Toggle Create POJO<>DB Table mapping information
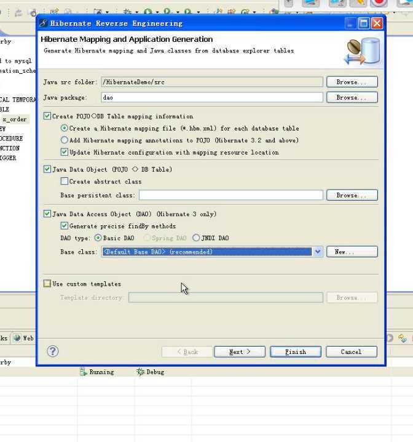Image resolution: width=413 pixels, height=442 pixels. 47,116
